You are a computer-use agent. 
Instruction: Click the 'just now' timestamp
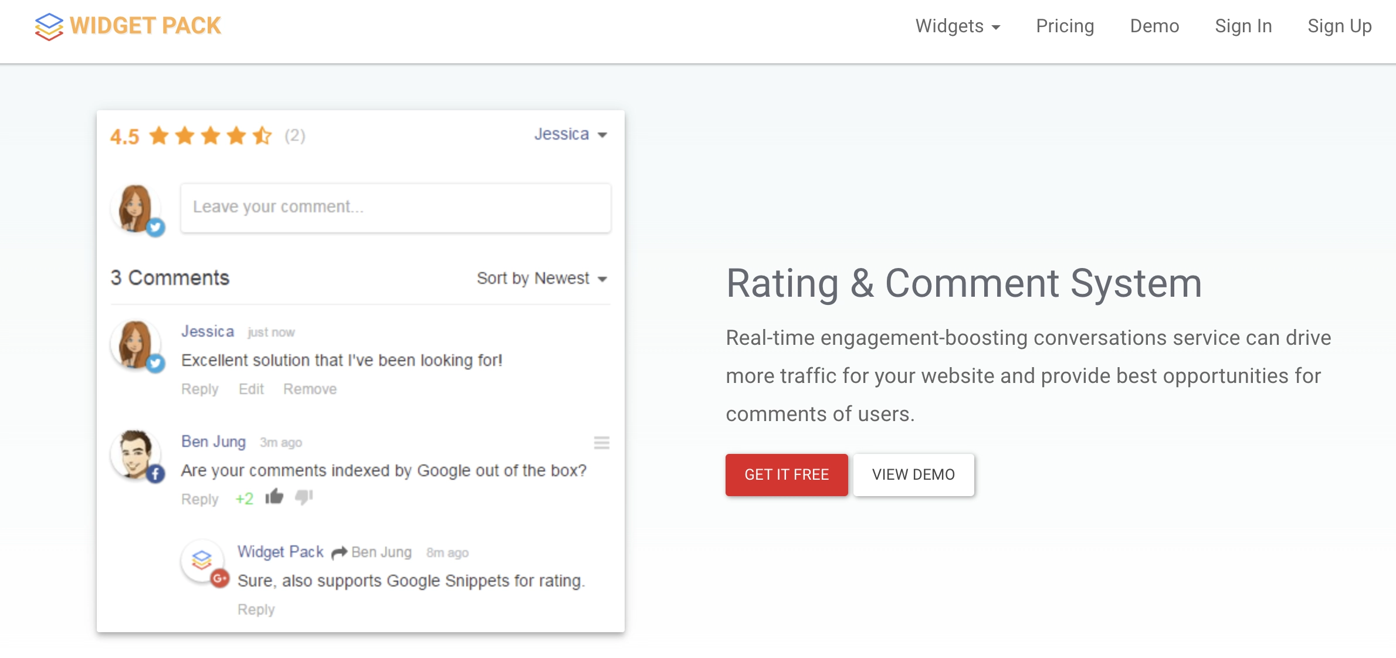click(x=270, y=333)
